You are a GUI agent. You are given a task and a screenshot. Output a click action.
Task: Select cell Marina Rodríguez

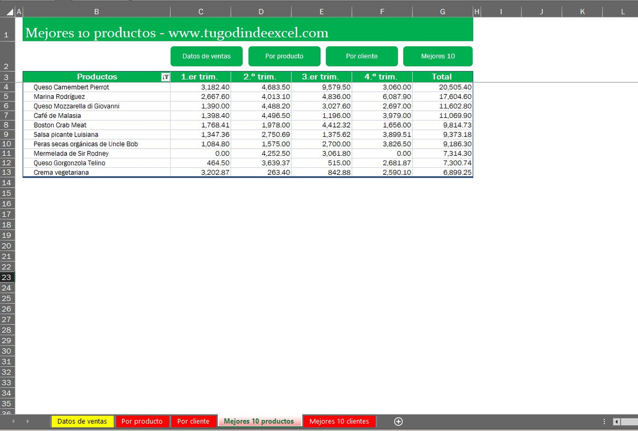point(96,97)
